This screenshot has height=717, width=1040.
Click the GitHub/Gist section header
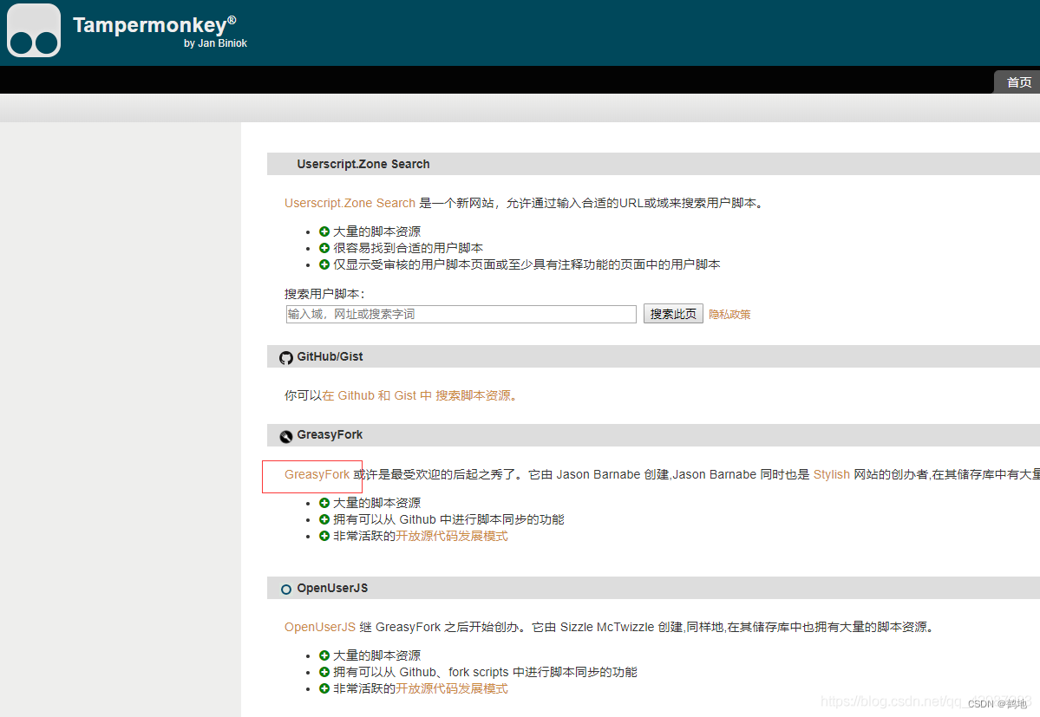[330, 356]
